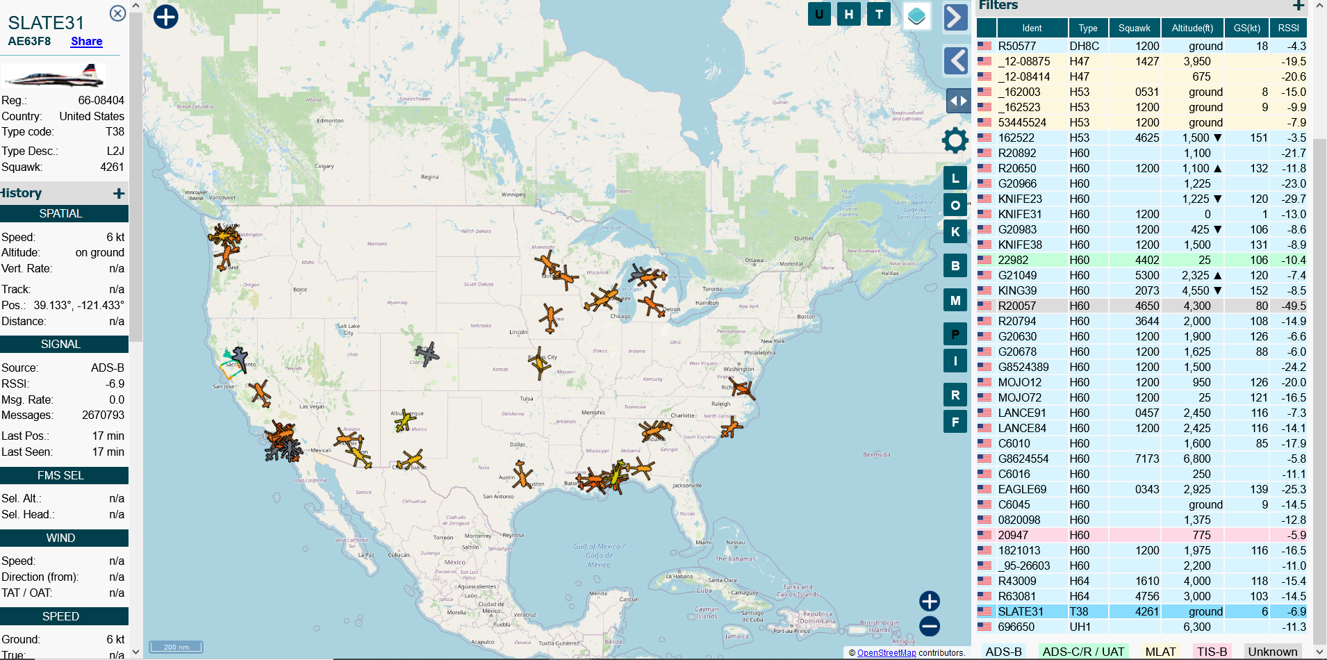Toggle the P map button

(955, 334)
